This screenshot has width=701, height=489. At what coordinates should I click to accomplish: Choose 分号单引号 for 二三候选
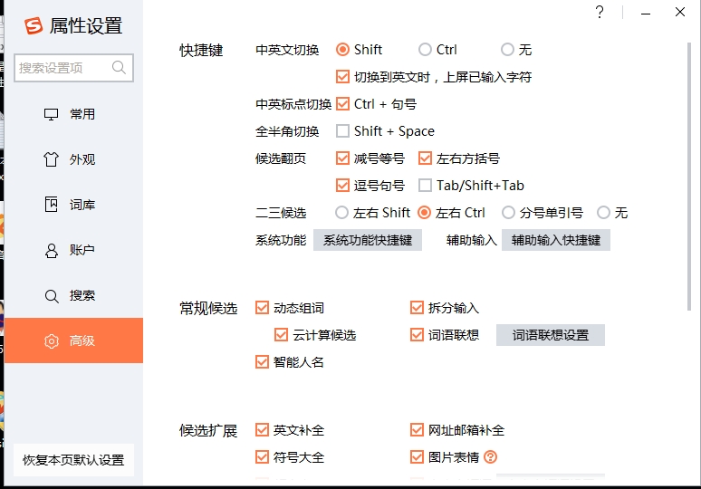(507, 213)
